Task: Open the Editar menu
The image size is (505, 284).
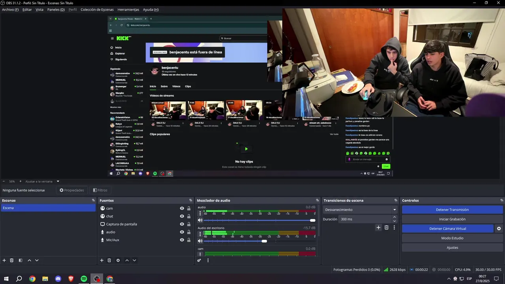Action: [x=27, y=9]
